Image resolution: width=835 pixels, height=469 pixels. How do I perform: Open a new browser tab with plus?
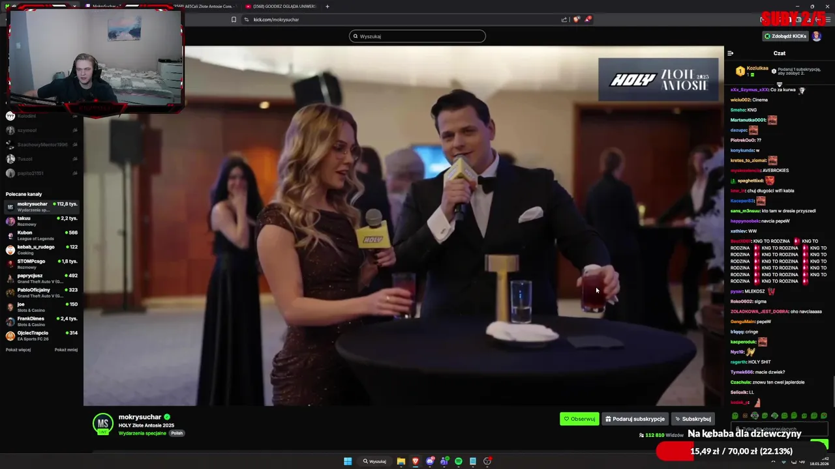coord(327,7)
